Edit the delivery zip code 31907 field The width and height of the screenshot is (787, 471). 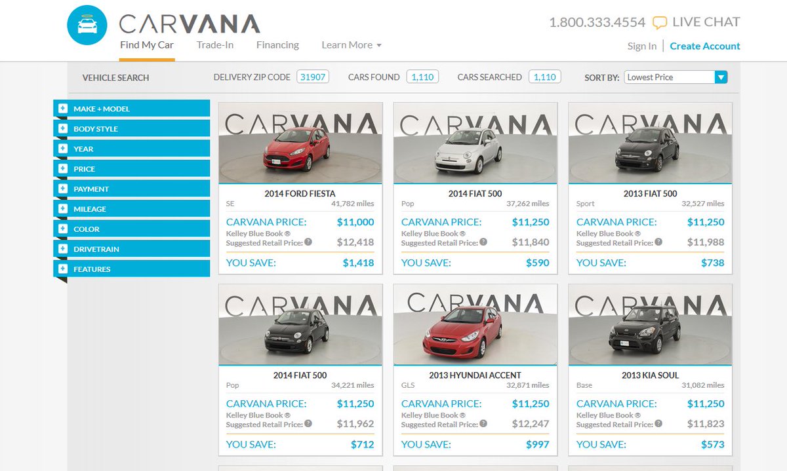tap(313, 77)
